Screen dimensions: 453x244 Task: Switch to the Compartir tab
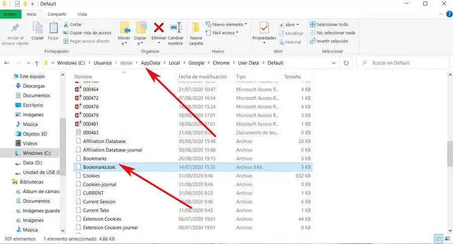point(57,14)
